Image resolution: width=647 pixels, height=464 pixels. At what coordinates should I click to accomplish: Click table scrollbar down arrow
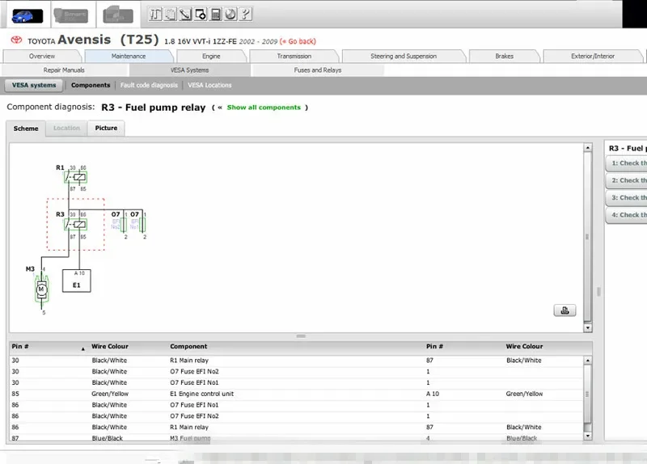tap(588, 436)
